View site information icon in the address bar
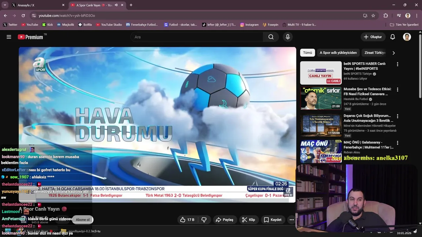 coord(34,15)
